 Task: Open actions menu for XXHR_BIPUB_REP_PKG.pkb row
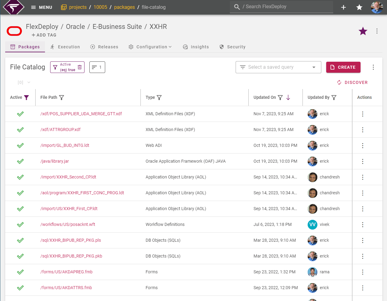tap(363, 256)
